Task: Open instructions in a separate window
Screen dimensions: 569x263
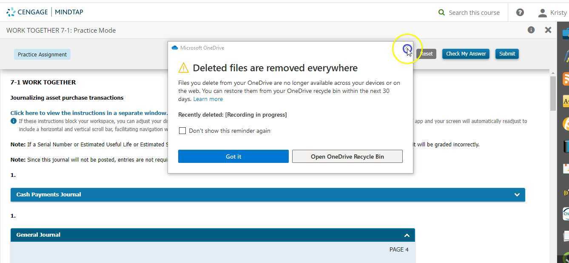Action: 89,113
